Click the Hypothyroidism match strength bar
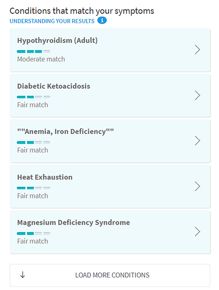The height and width of the screenshot is (290, 219). (34, 52)
